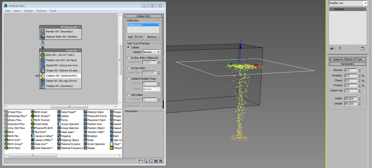Open the Display menu
This screenshot has height=168, width=372.
(x=28, y=11)
